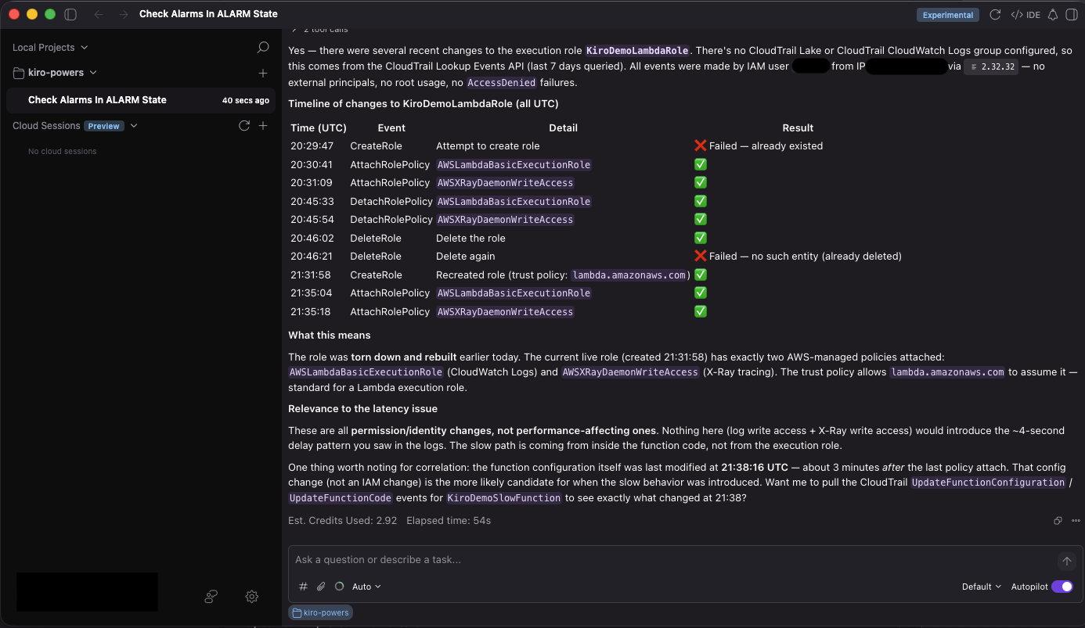Create a new cloud session

click(263, 126)
